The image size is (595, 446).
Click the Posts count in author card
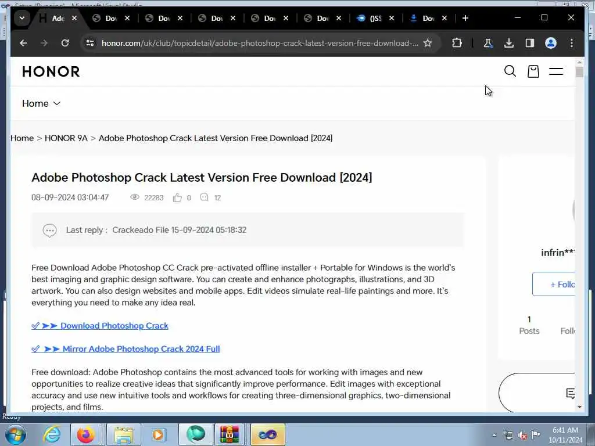(529, 325)
